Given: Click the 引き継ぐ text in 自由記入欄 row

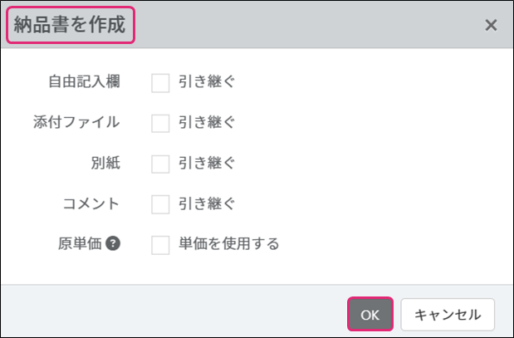Looking at the screenshot, I should pos(207,83).
